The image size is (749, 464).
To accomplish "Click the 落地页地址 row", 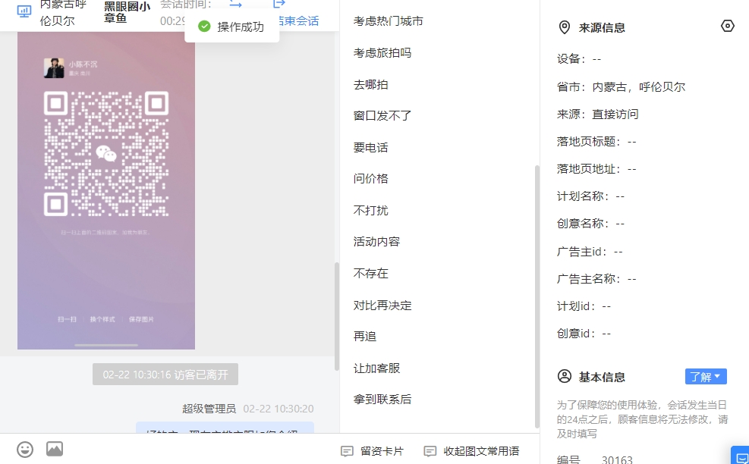I will coord(596,168).
